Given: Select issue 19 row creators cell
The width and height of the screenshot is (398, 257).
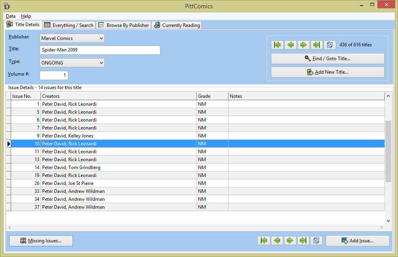Looking at the screenshot, I should coord(119,175).
